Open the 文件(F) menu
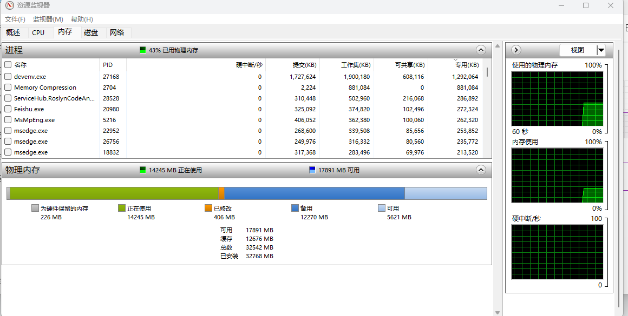628x316 pixels. pos(15,19)
